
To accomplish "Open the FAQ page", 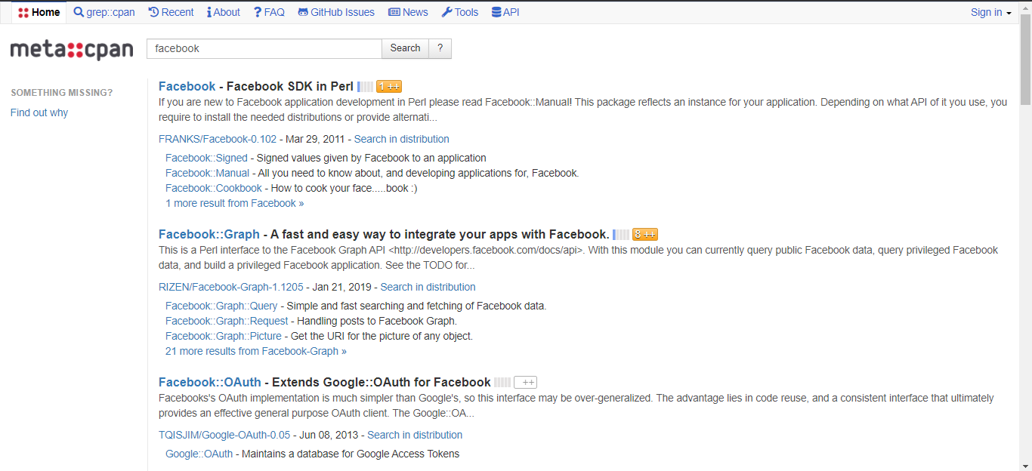I will pos(269,12).
